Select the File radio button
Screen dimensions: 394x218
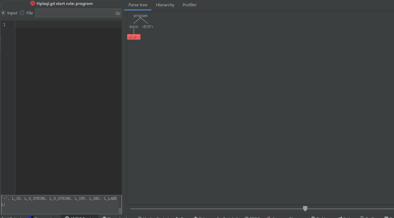point(22,13)
